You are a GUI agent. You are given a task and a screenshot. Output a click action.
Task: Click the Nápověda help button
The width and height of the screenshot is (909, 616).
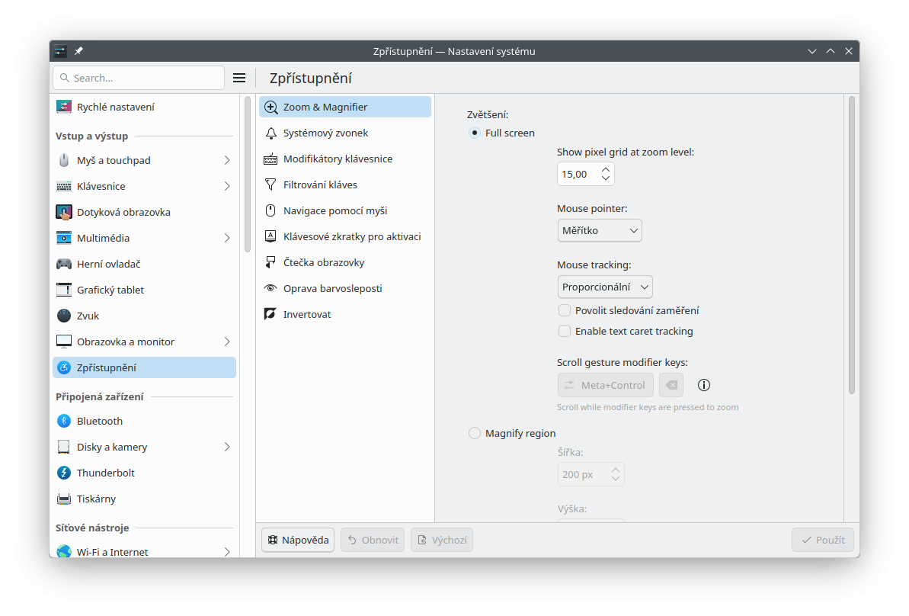pyautogui.click(x=298, y=540)
